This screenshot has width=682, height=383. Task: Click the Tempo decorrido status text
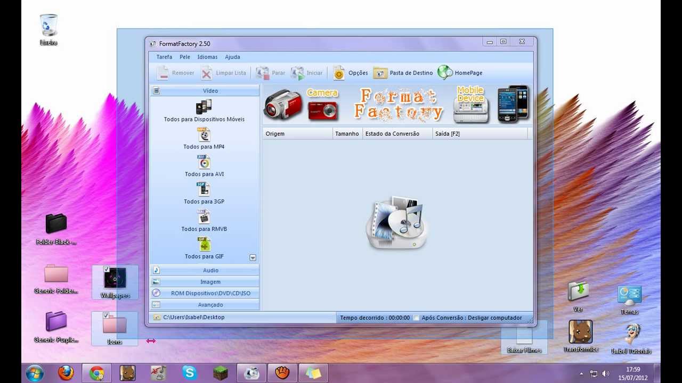pos(375,318)
